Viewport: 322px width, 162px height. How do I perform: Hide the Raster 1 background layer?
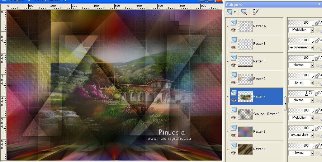click(x=233, y=153)
